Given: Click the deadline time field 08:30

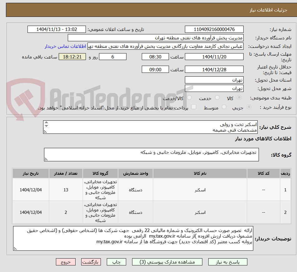Looking at the screenshot, I should point(155,57).
